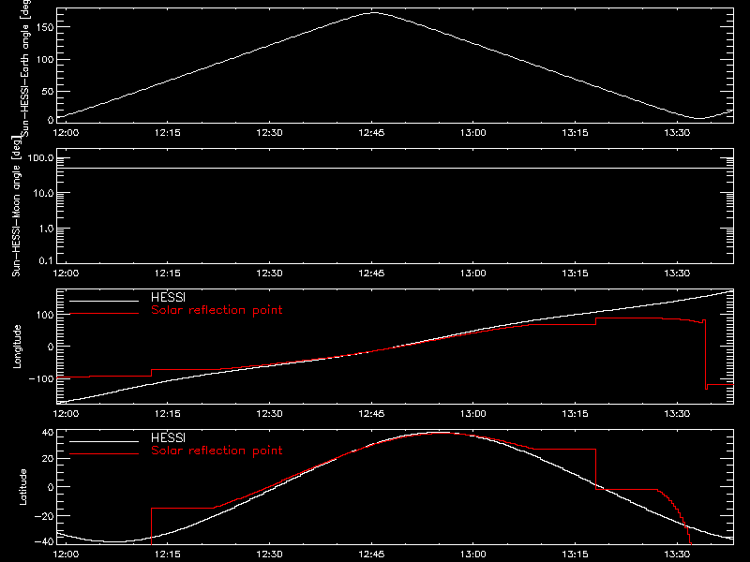Click the -40 tick on Latitude axis
This screenshot has width=750, height=562.
point(44,541)
